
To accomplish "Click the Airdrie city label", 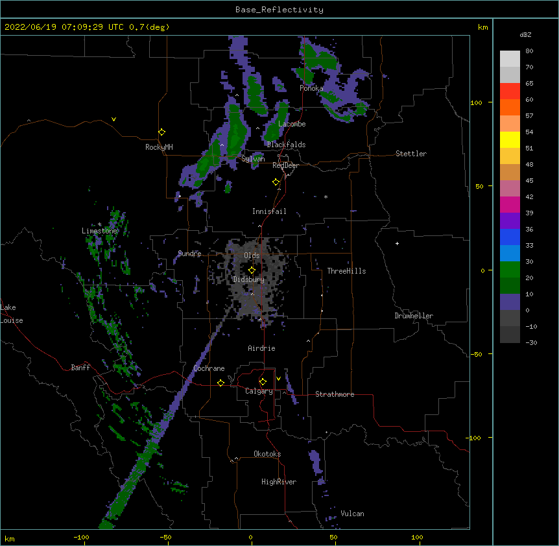I will [x=262, y=348].
